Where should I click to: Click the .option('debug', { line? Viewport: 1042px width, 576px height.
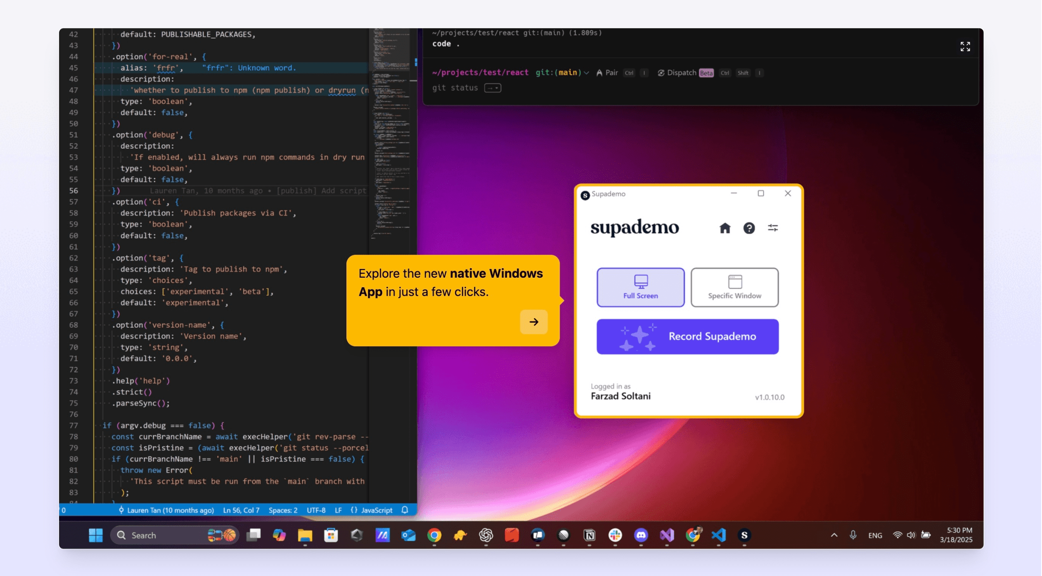(x=152, y=135)
